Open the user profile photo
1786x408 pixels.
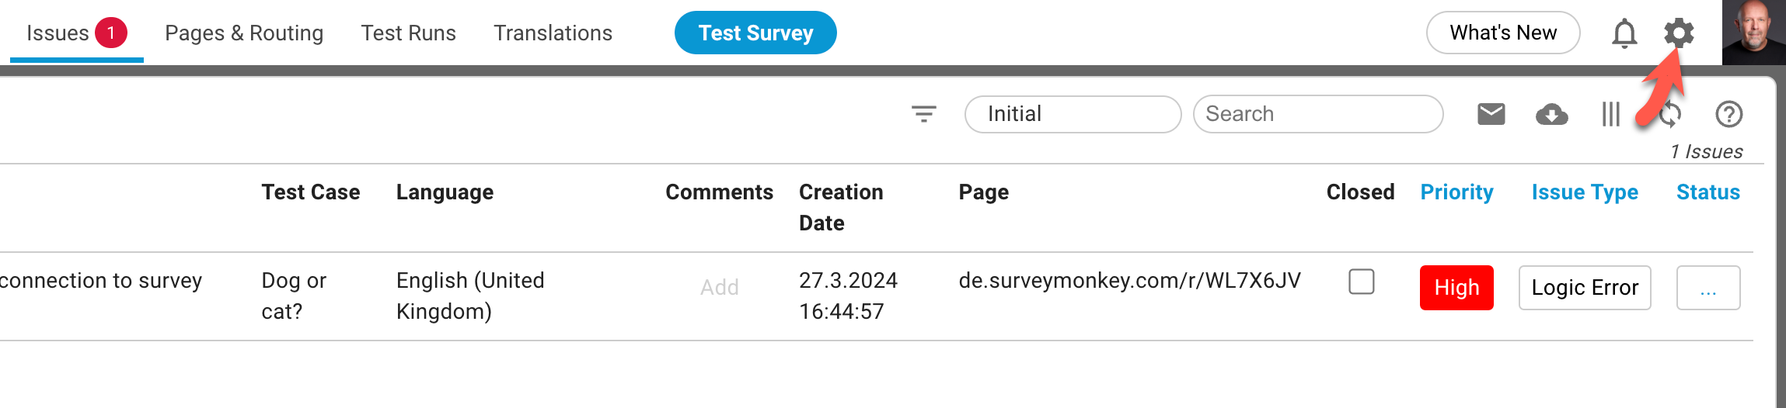point(1753,32)
